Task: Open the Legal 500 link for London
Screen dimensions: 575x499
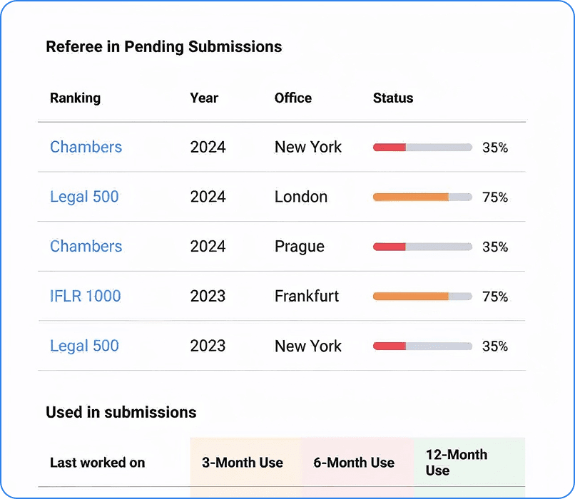Action: point(84,197)
